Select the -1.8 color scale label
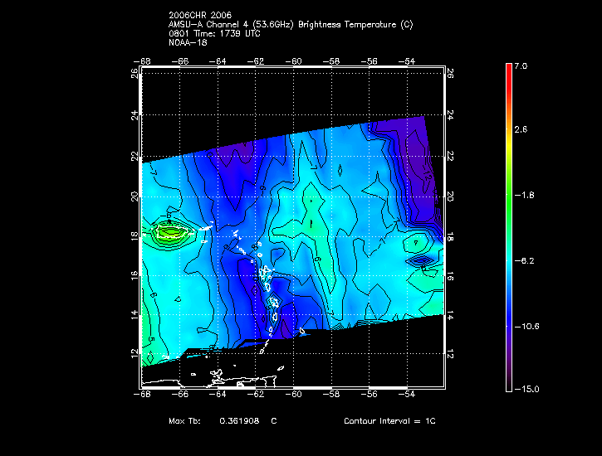Screen dimensions: 602x456 tap(525, 195)
